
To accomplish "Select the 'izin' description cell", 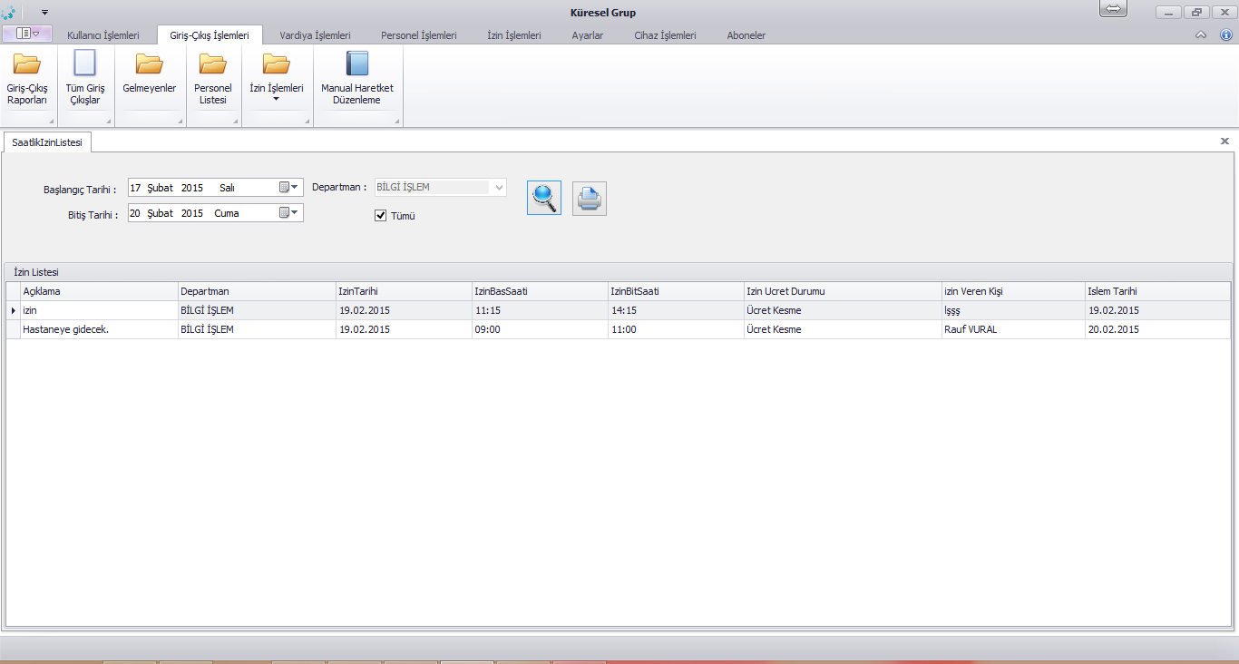I will (99, 310).
